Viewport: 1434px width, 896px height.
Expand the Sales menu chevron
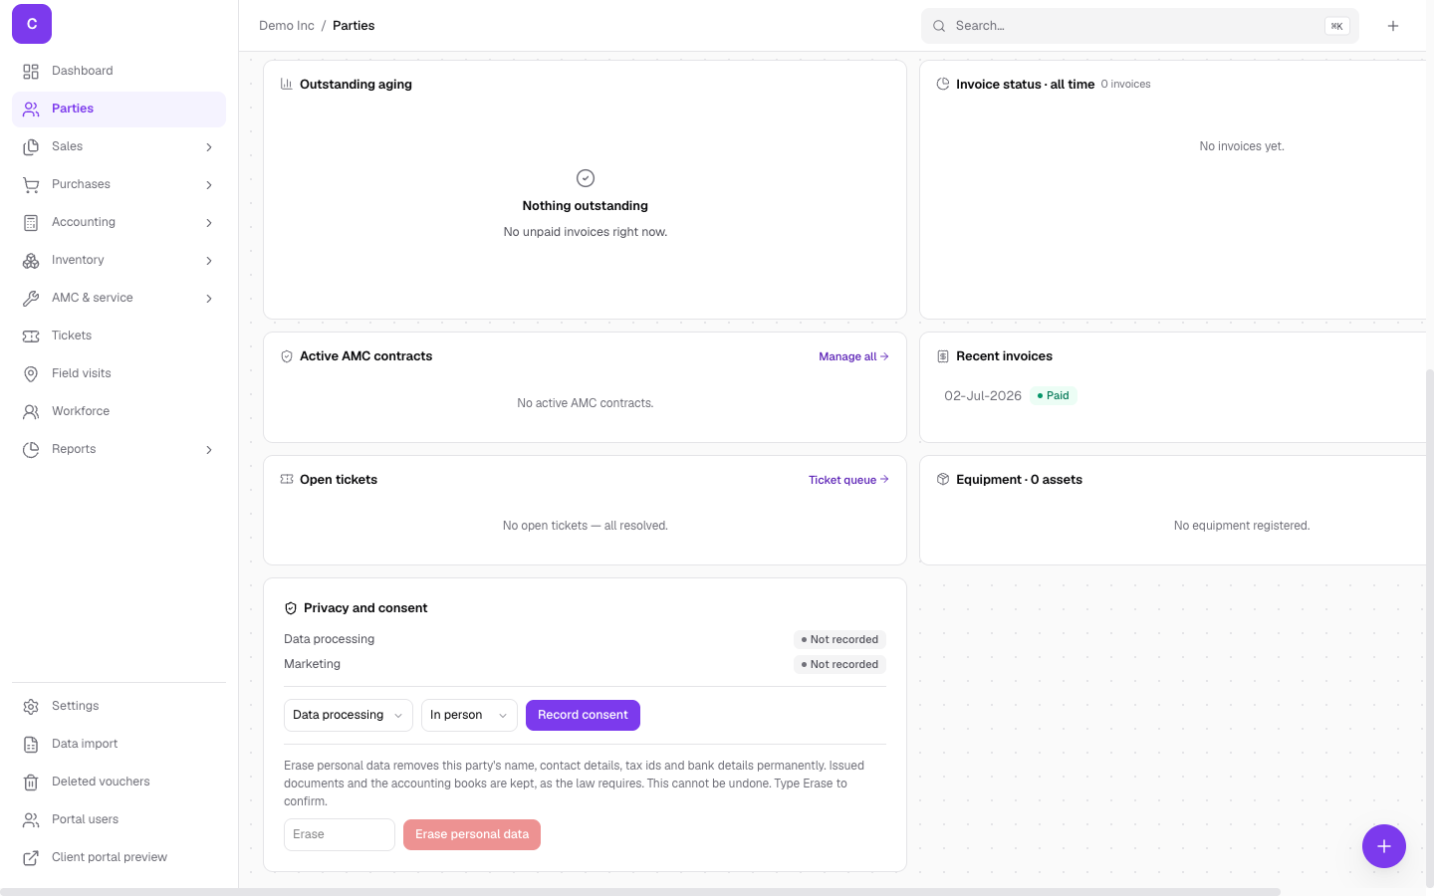coord(209,147)
